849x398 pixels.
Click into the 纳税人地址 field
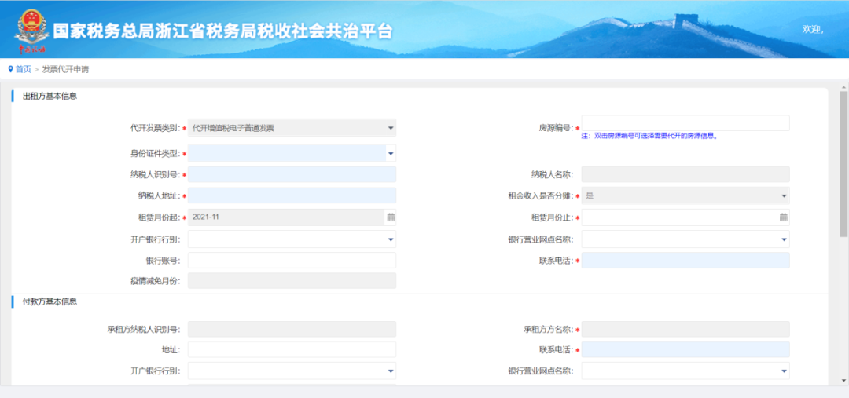(292, 196)
